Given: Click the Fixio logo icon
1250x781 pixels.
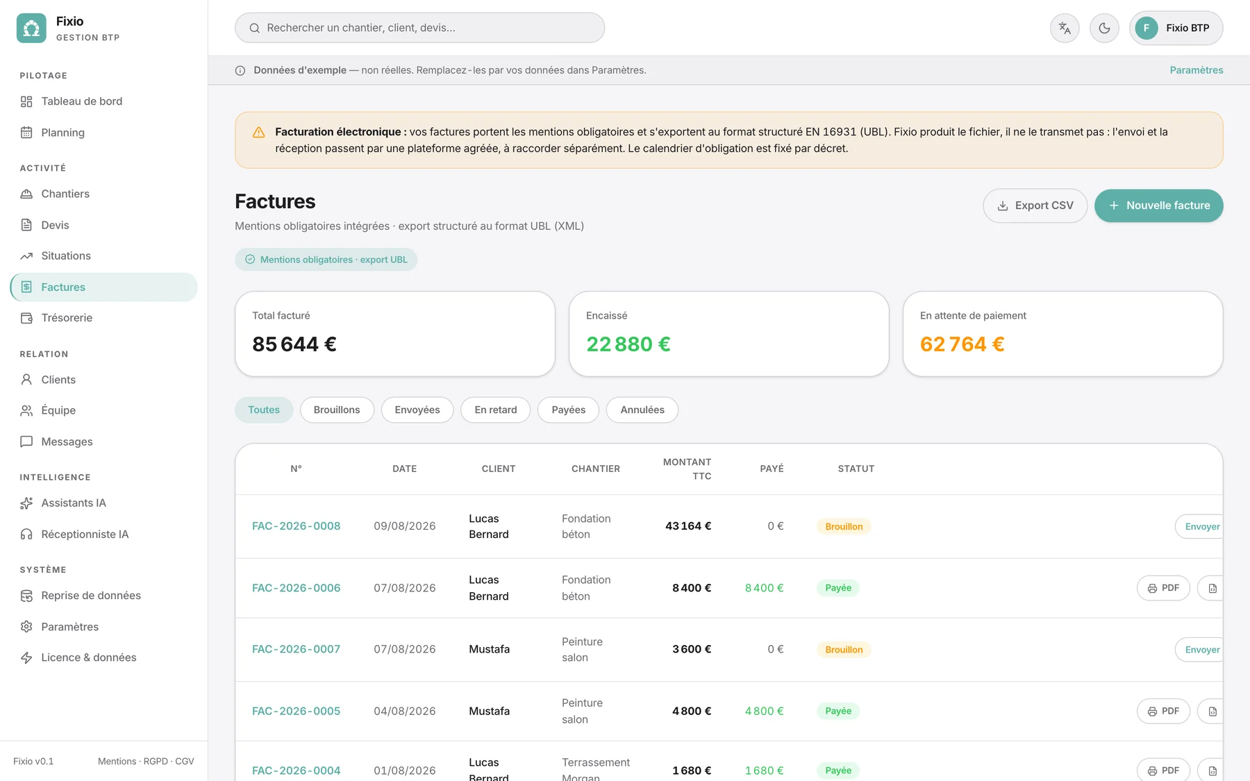Looking at the screenshot, I should pyautogui.click(x=31, y=28).
